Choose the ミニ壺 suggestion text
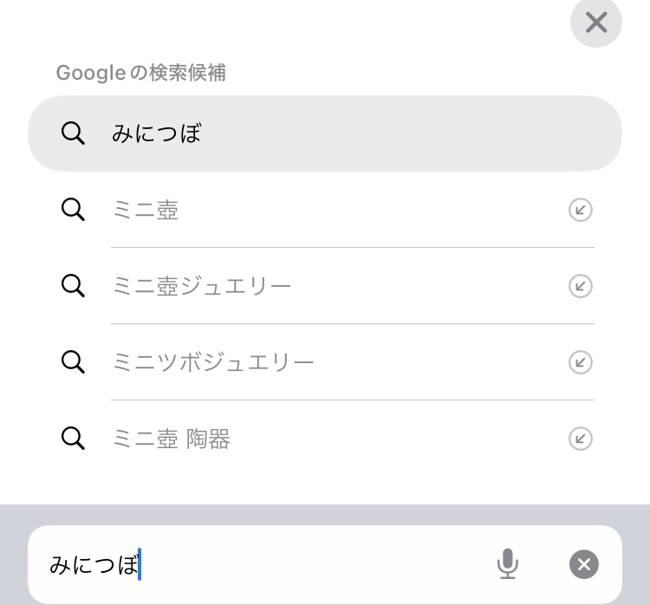The width and height of the screenshot is (650, 605). coord(146,210)
